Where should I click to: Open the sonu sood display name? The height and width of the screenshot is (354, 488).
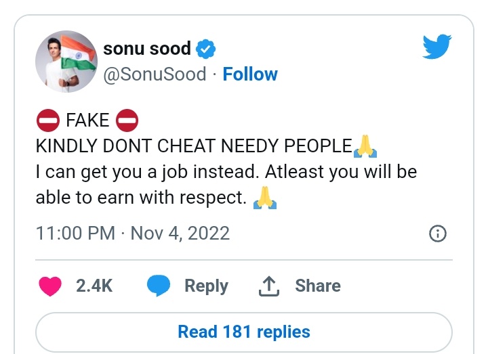point(146,49)
